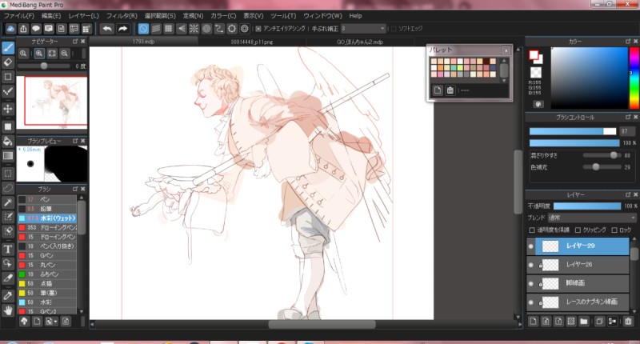Click the cloud save icon in the toolbar
640x344 pixels.
(x=10, y=29)
